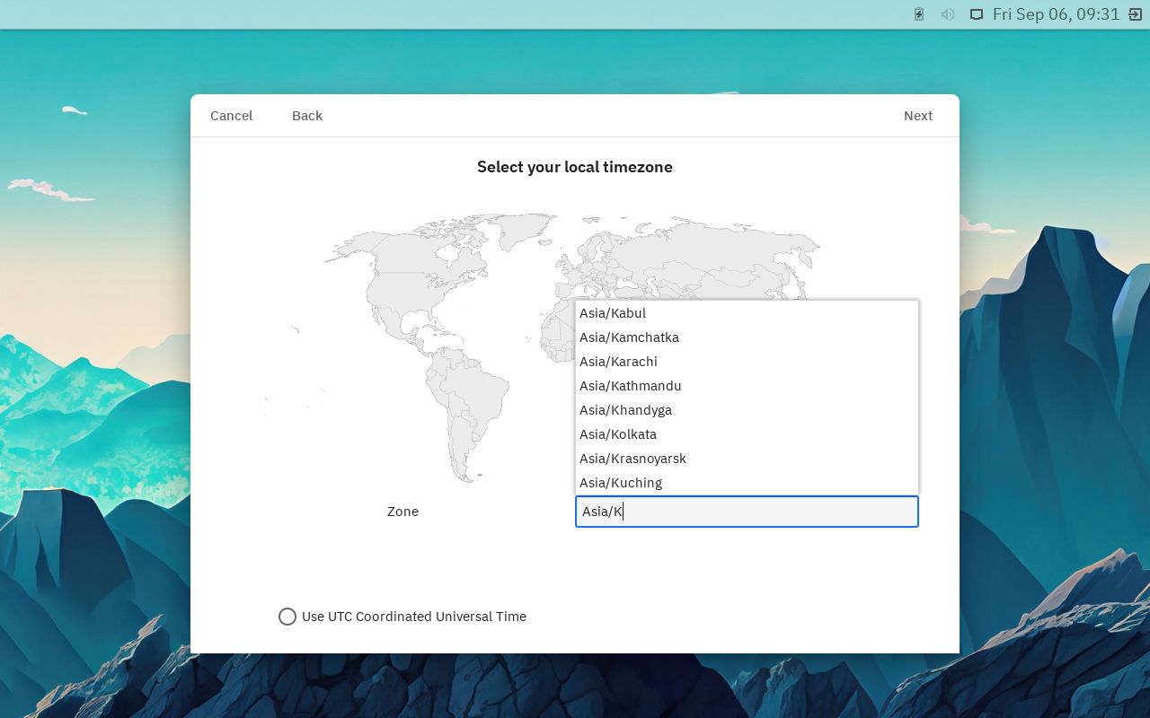1150x718 pixels.
Task: Click South America on the world map
Action: coord(465,404)
